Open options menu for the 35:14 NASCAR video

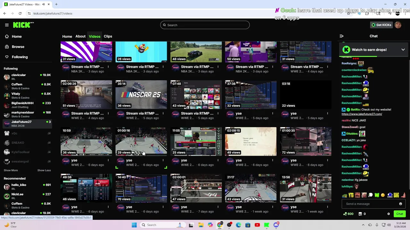[163, 113]
